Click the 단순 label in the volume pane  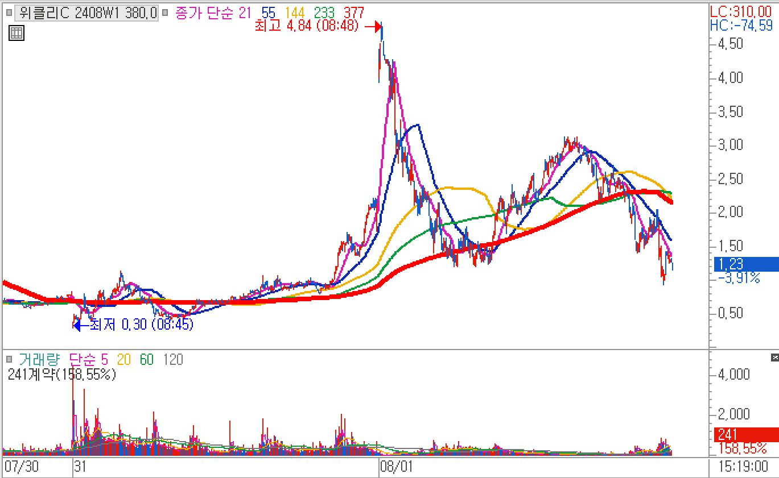click(83, 359)
